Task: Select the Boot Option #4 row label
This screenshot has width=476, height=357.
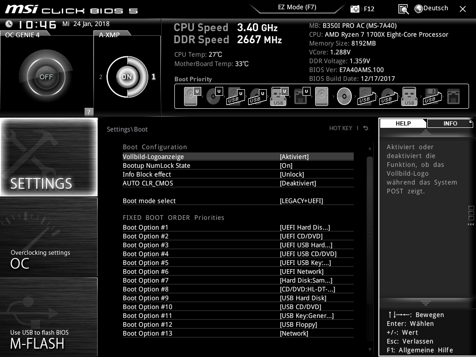Action: coord(145,254)
